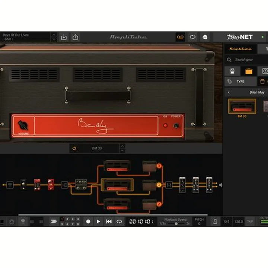268x268 pixels.
Task: Go back from Brian May collection
Action: 229,92
